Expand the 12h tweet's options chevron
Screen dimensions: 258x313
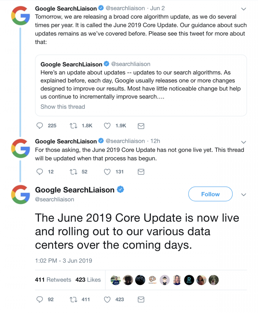click(243, 142)
